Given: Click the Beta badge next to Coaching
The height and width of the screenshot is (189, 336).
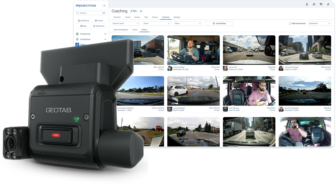Looking at the screenshot, I should pyautogui.click(x=133, y=11).
